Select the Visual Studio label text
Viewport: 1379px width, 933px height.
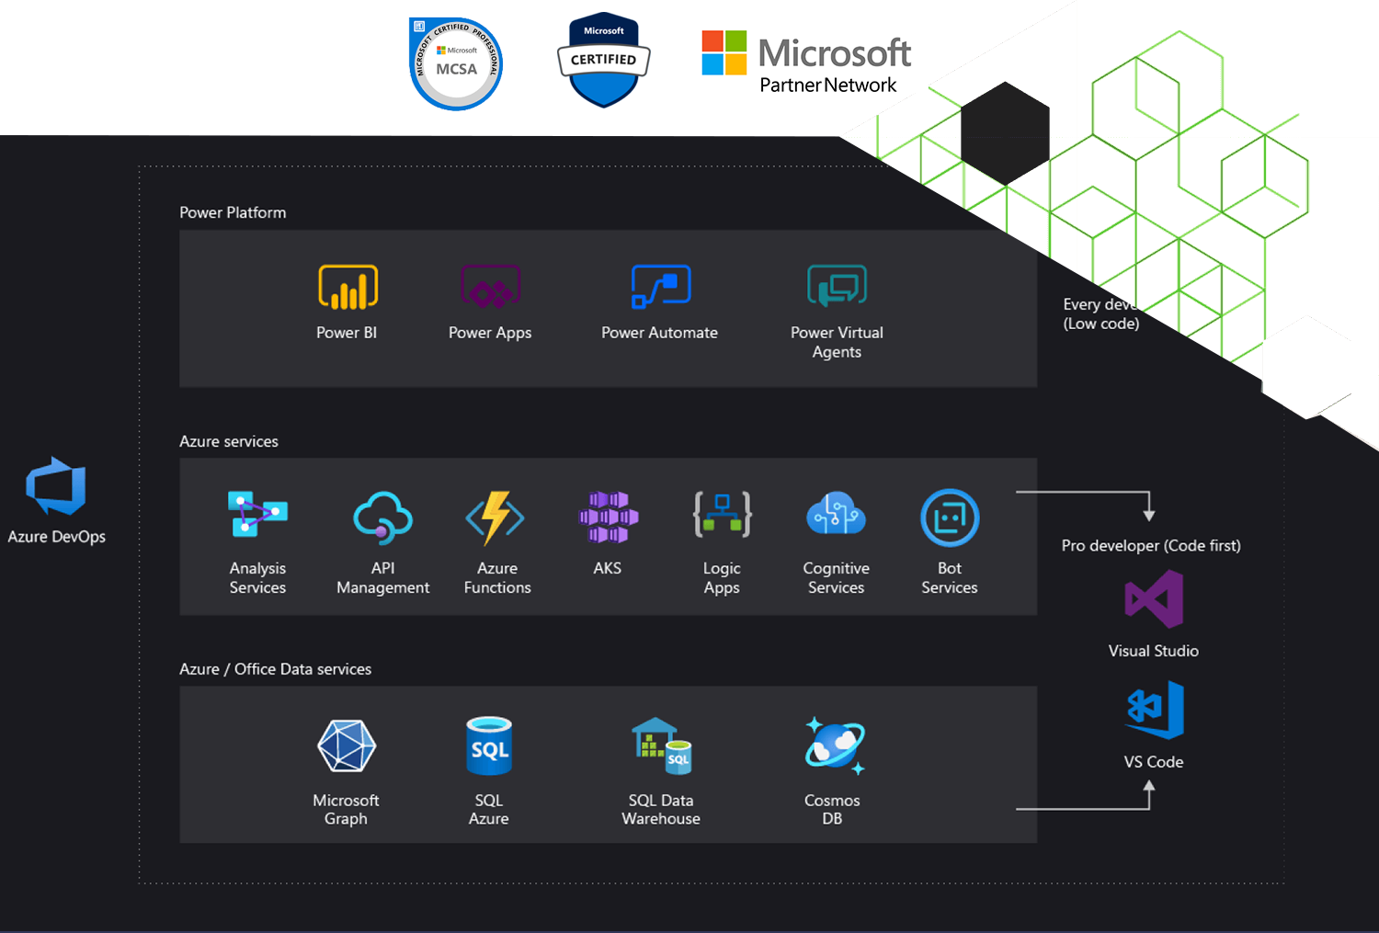(x=1154, y=651)
